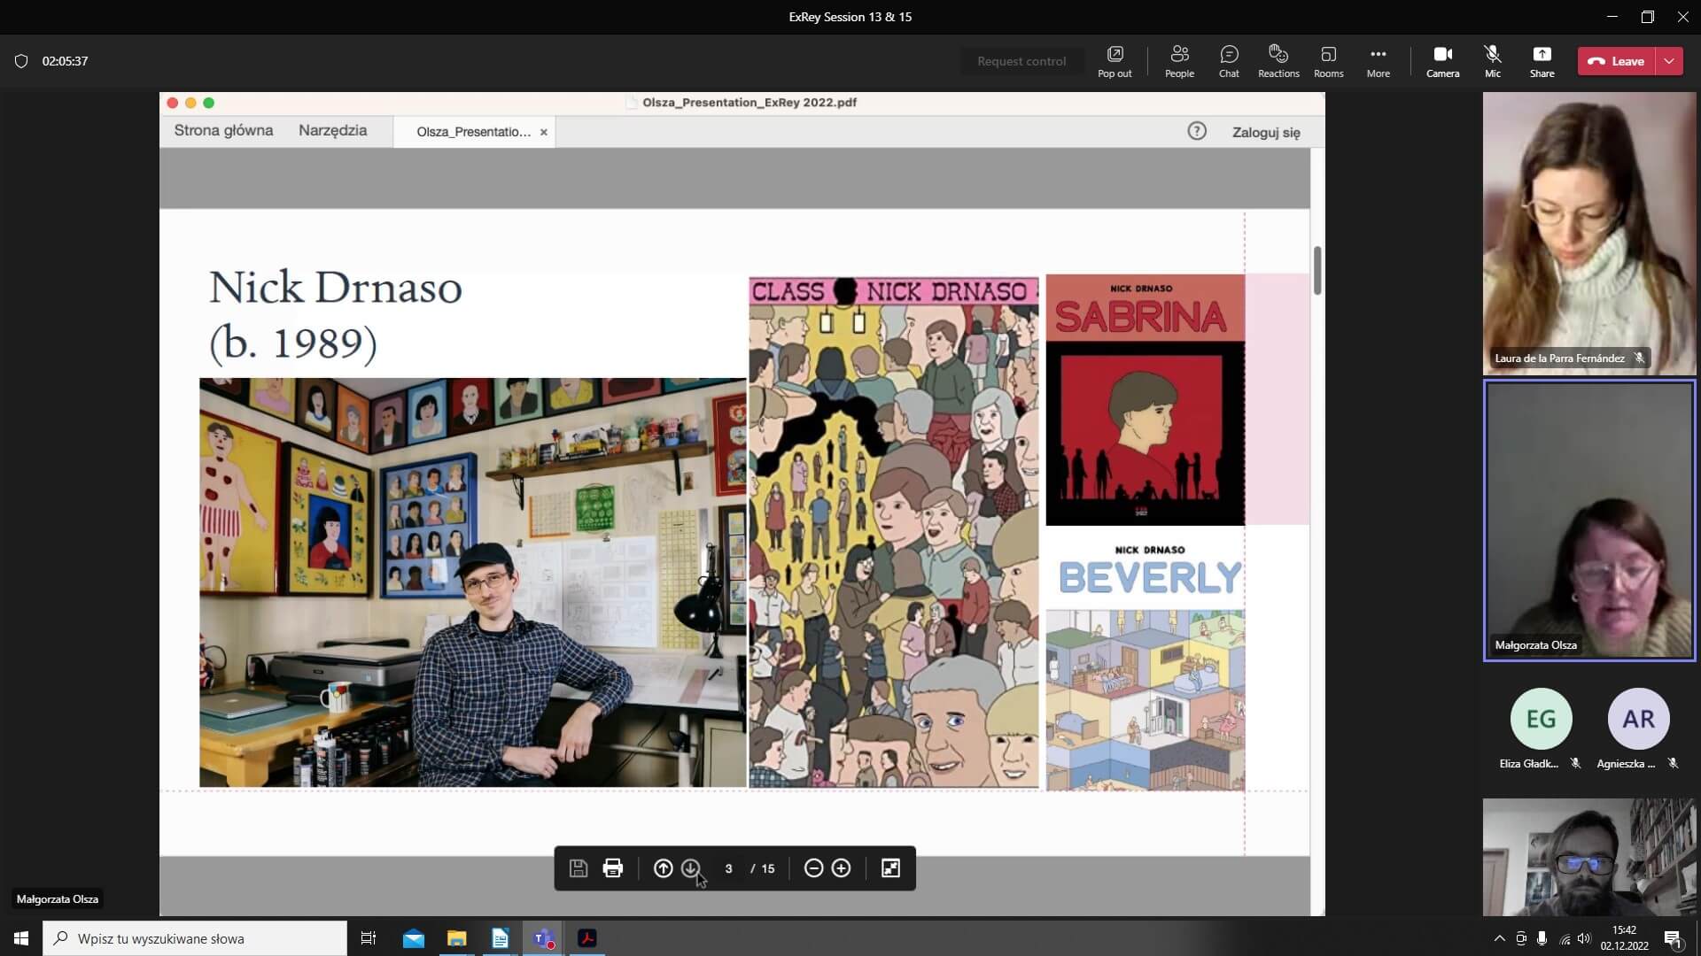Open the meeting Chat
The height and width of the screenshot is (956, 1701).
1229,61
